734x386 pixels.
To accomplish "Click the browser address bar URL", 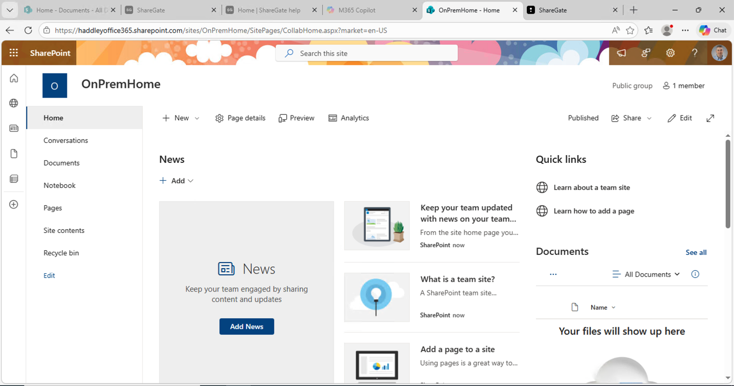I will point(221,30).
